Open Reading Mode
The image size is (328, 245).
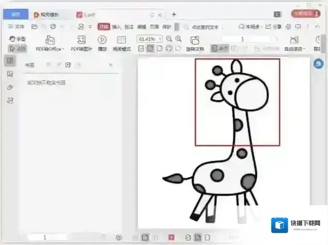122,40
